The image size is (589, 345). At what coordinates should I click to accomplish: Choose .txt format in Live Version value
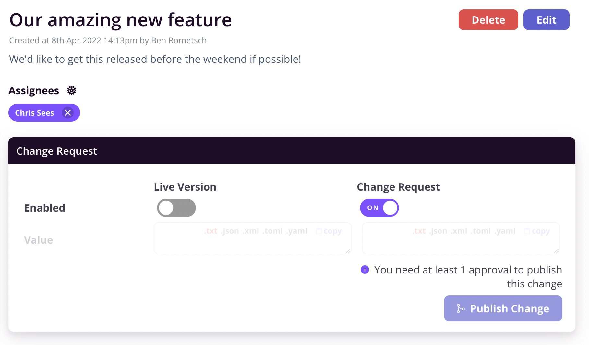[x=211, y=231]
